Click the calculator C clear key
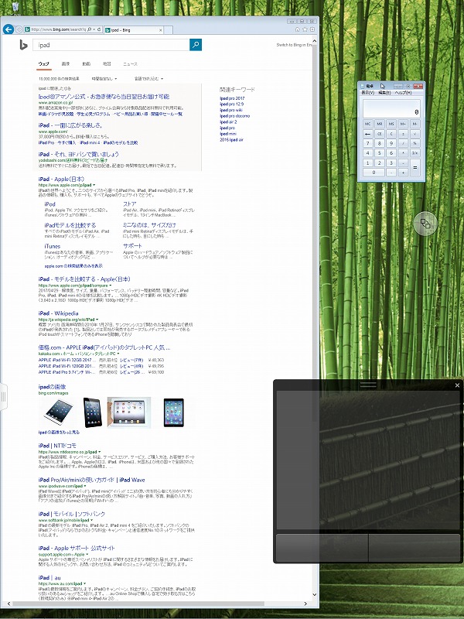 click(x=391, y=134)
